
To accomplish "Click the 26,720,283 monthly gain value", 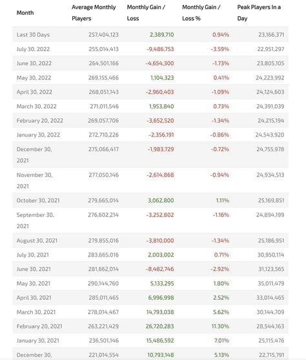I will [159, 326].
